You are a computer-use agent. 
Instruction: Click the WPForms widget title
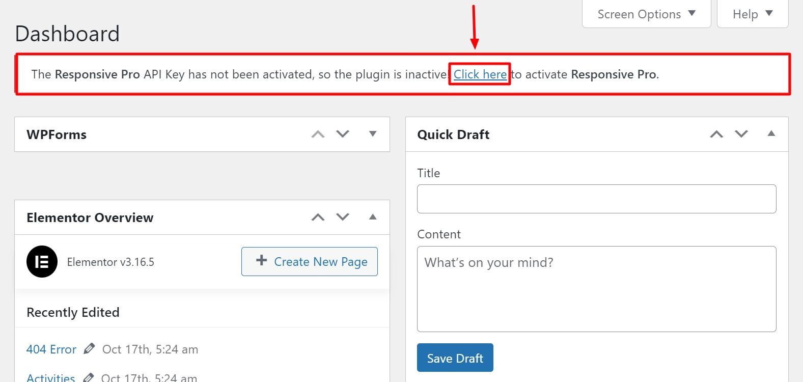pos(57,134)
